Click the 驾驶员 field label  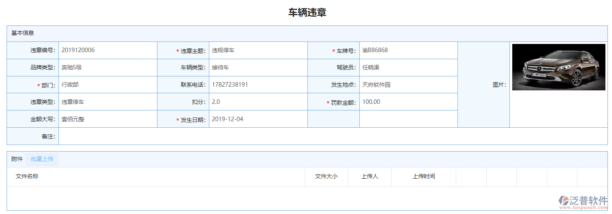[347, 67]
